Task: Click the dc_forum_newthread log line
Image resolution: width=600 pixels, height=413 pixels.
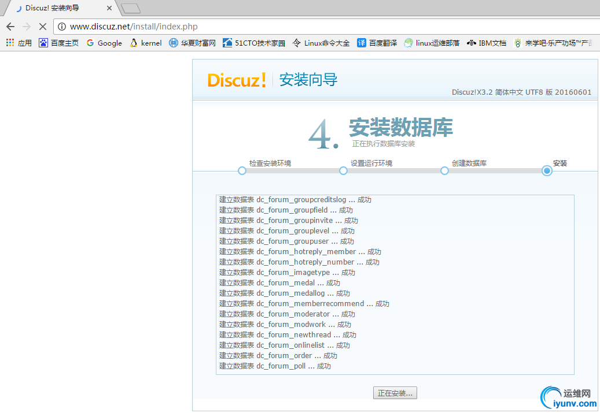Action: (288, 334)
